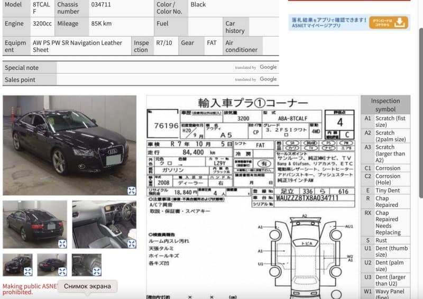Click the U1 Dent (thumb size) row
Screen dimensions: 423x299
[385, 251]
